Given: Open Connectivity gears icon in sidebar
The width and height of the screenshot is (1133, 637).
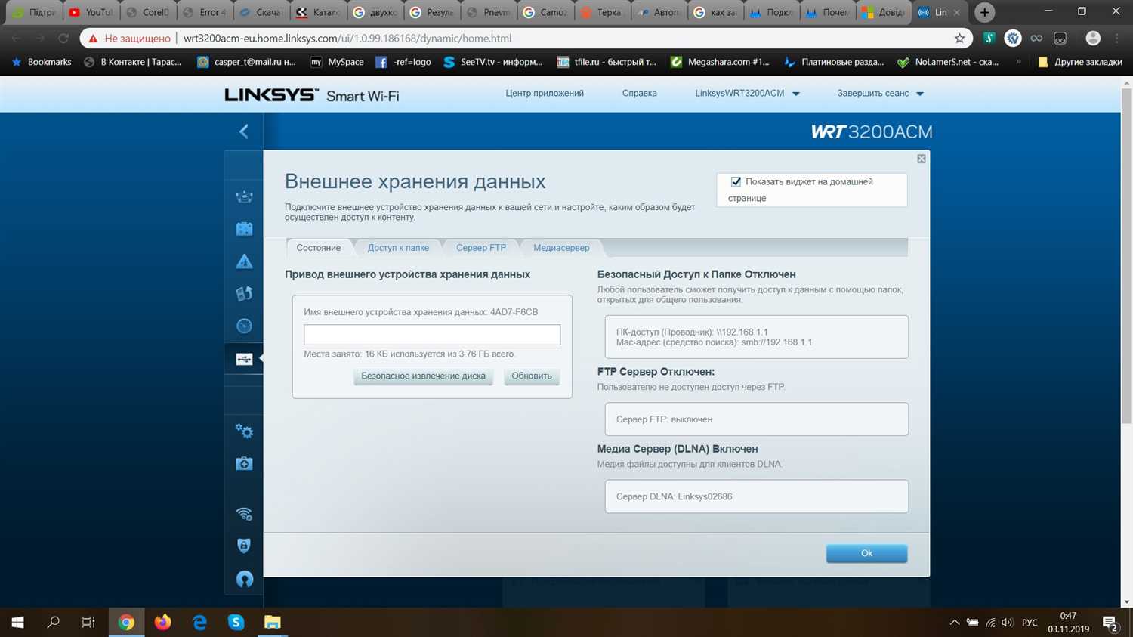Looking at the screenshot, I should pos(244,431).
